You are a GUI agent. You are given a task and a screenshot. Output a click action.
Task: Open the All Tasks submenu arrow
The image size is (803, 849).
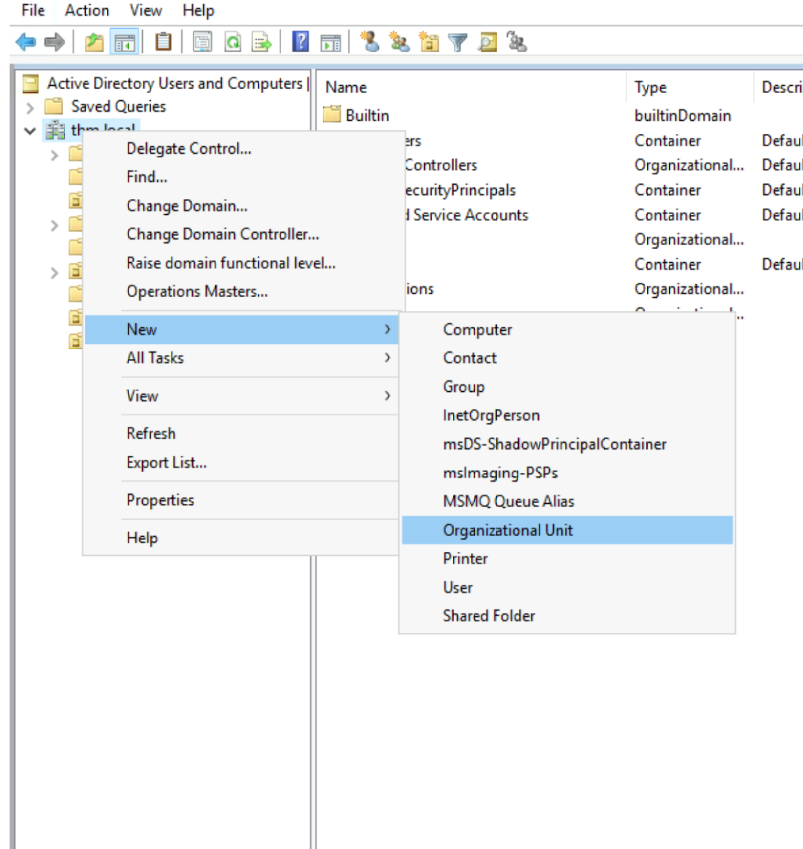(x=387, y=358)
